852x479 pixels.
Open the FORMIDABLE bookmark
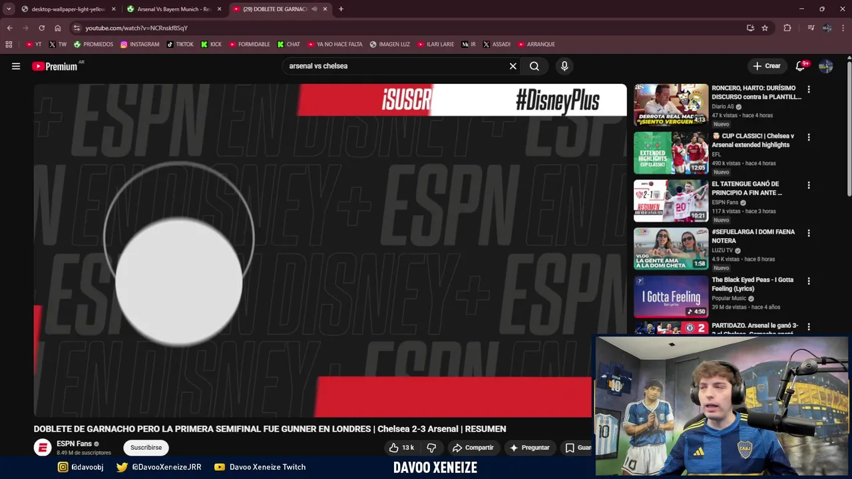[250, 45]
